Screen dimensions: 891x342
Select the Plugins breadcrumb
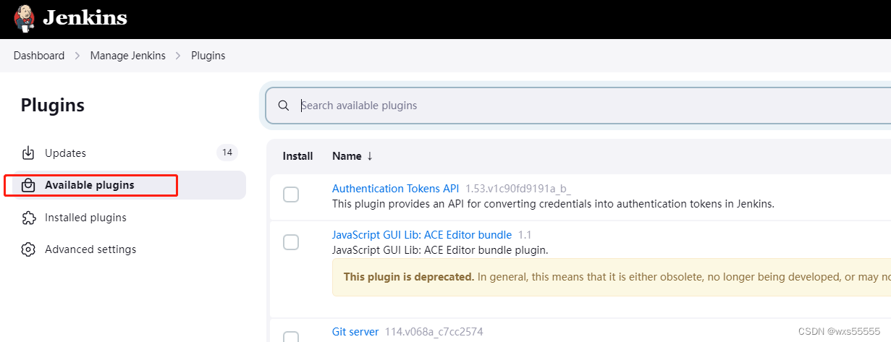[x=208, y=56]
